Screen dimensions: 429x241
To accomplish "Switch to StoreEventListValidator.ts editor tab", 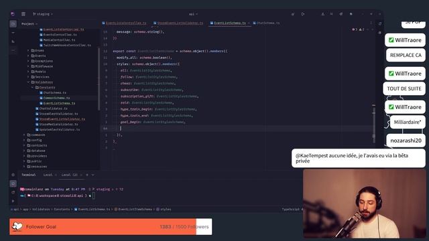I will [x=178, y=23].
